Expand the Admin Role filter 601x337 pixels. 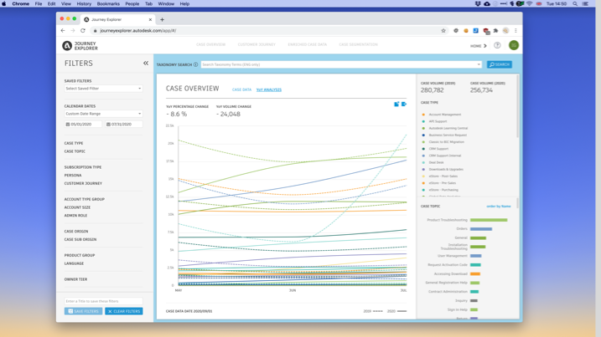pos(76,216)
